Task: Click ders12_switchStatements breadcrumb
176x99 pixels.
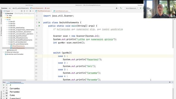Action: (x=21, y=8)
